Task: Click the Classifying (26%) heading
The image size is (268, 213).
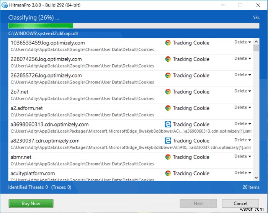Action: pos(34,18)
